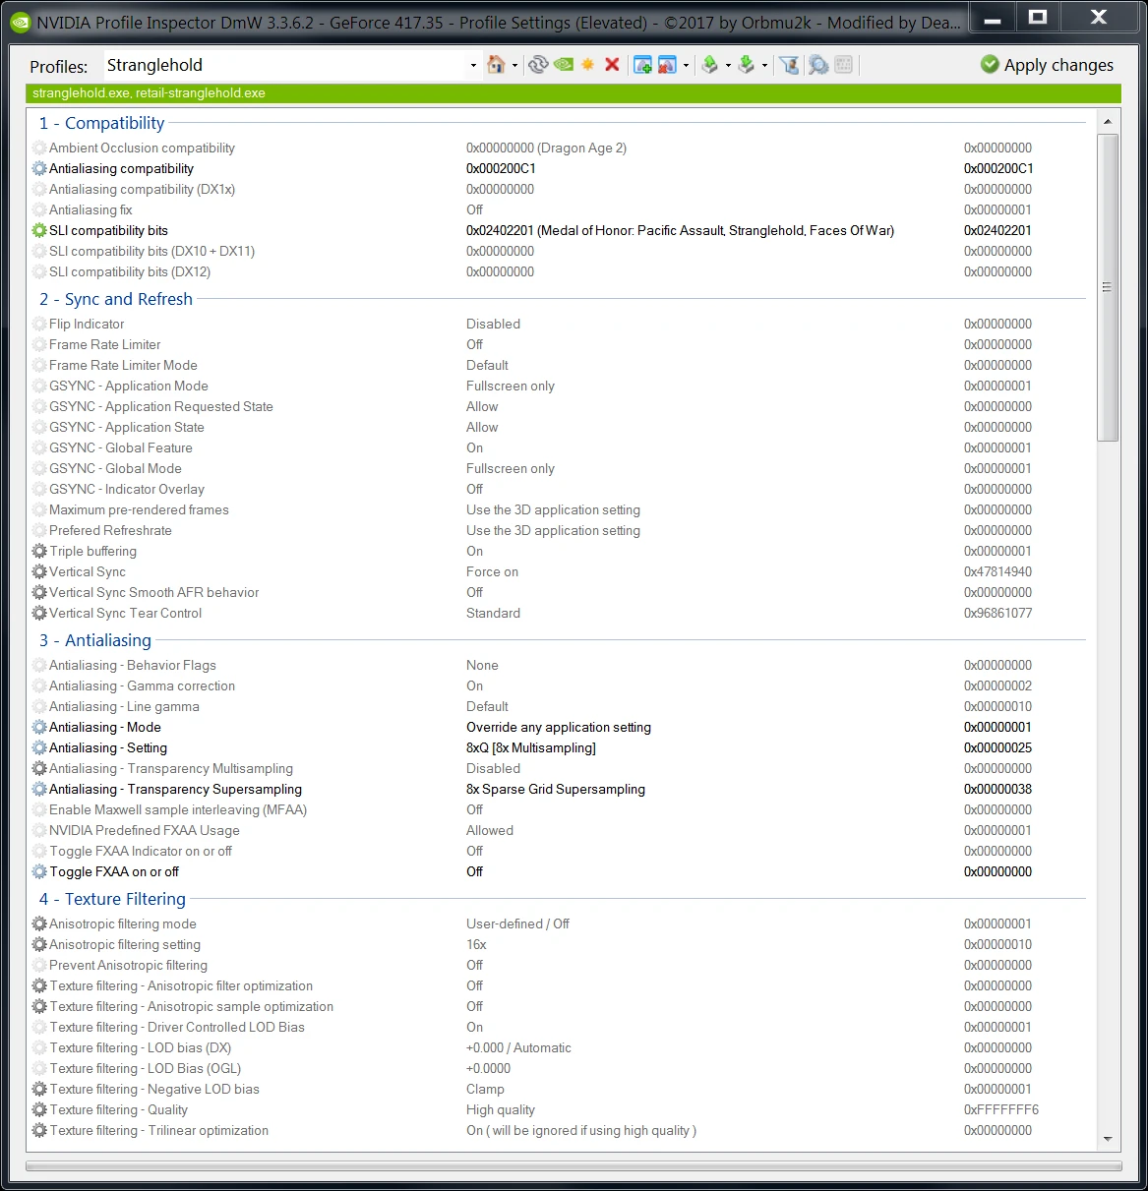
Task: Click the refresh arrows icon in toolbar
Action: pos(538,65)
